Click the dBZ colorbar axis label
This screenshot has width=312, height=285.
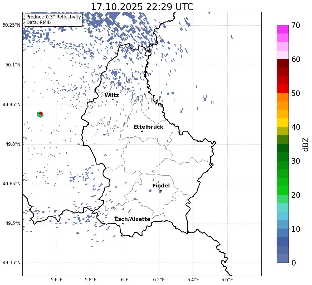306,144
